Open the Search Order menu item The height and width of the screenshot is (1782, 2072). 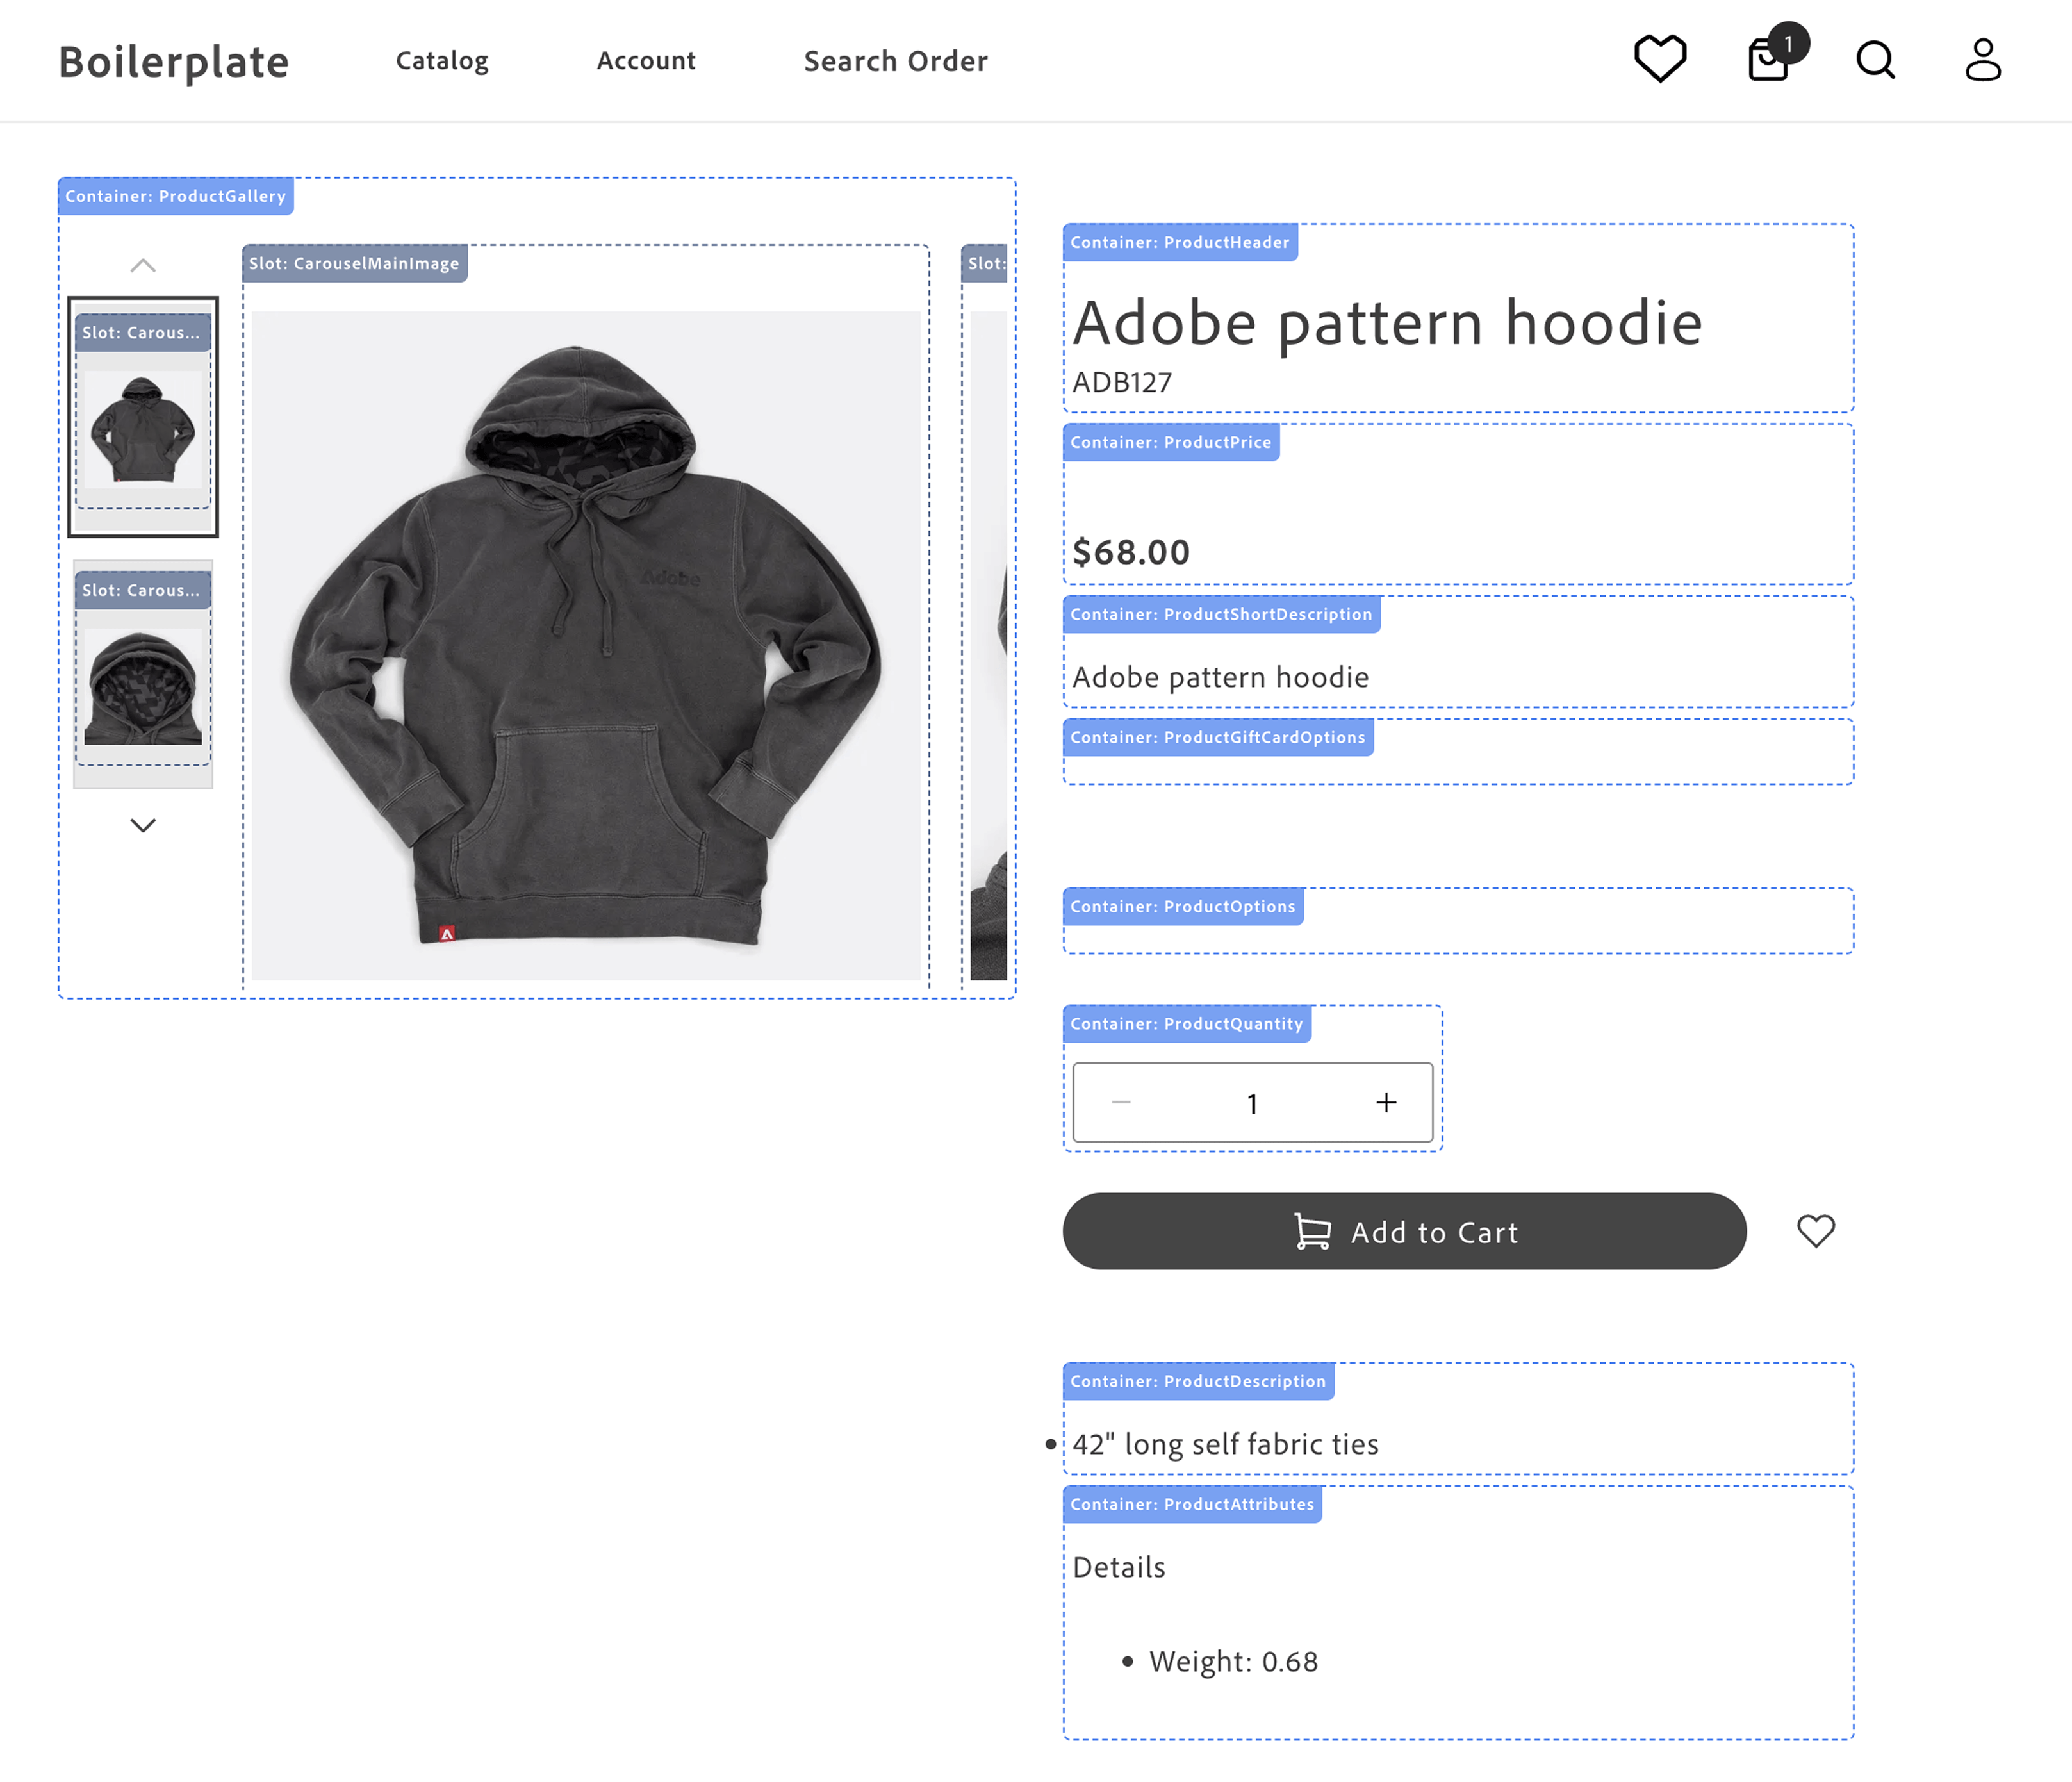tap(896, 61)
